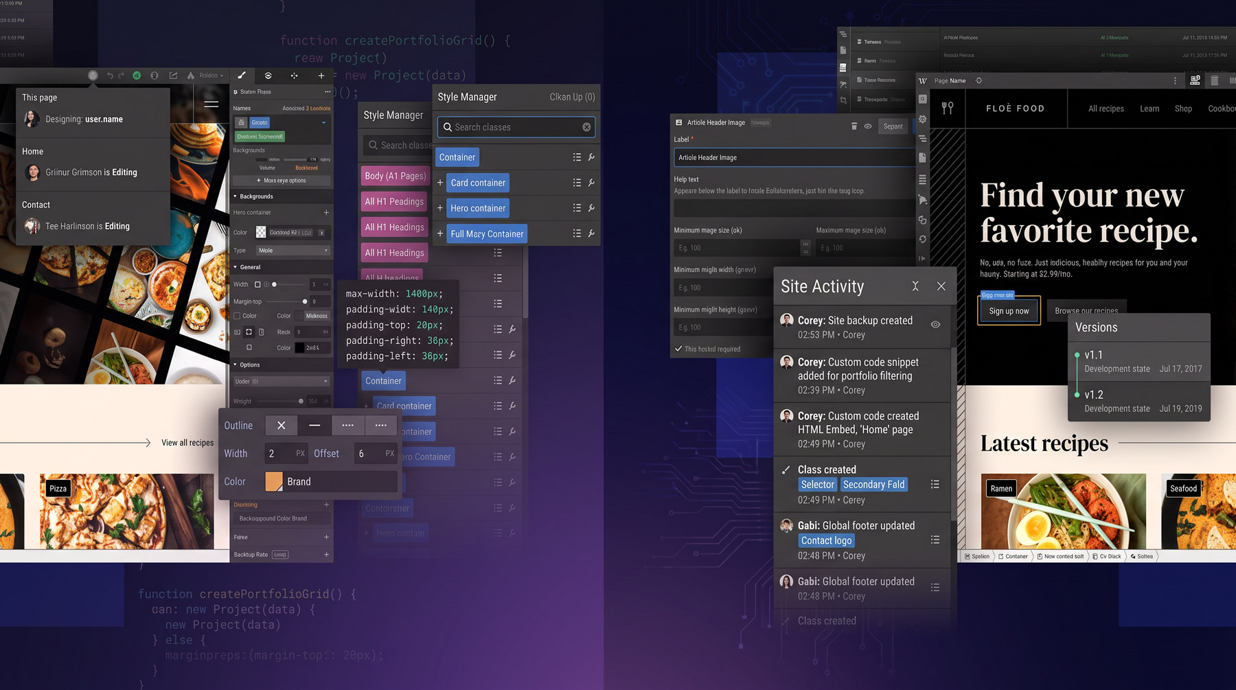The width and height of the screenshot is (1236, 690).
Task: Select Container in the bottom breadcrumb bar
Action: (x=1013, y=556)
